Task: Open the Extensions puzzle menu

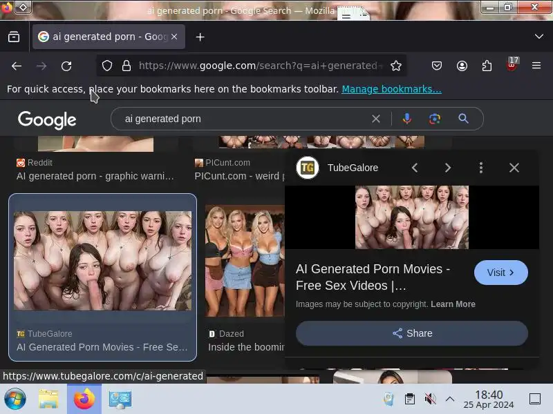Action: (487, 66)
